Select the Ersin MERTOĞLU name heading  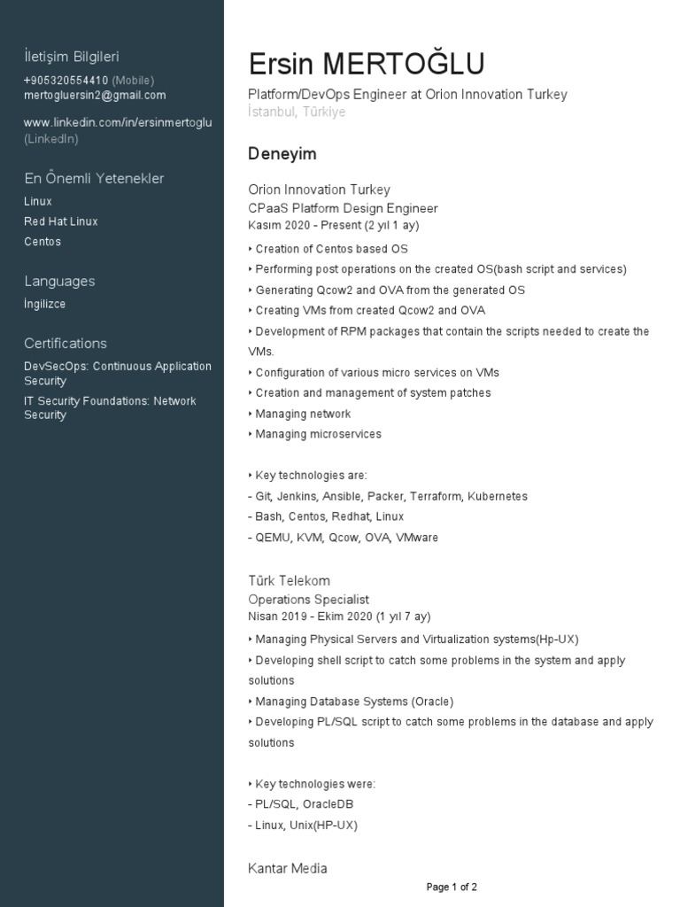tap(367, 65)
